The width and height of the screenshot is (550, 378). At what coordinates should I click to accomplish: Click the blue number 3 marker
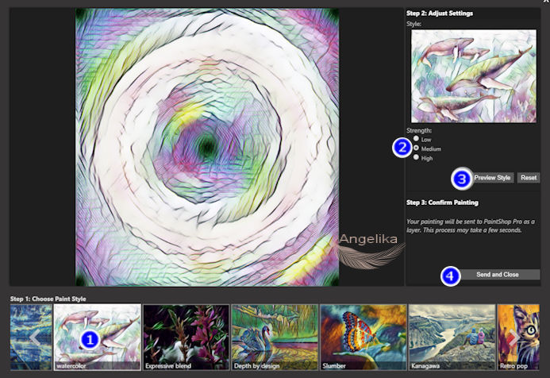[462, 179]
